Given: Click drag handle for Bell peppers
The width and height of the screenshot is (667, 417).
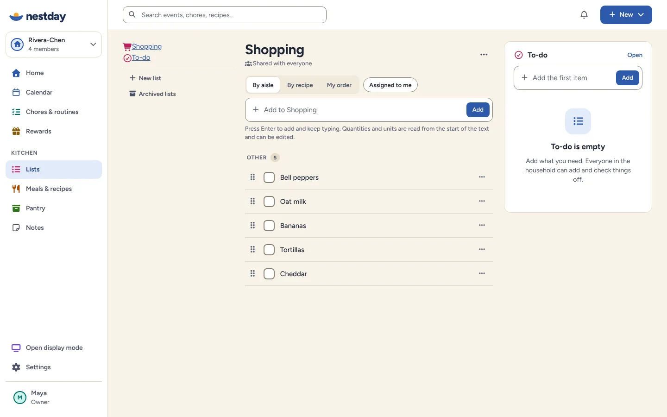Looking at the screenshot, I should pyautogui.click(x=253, y=177).
